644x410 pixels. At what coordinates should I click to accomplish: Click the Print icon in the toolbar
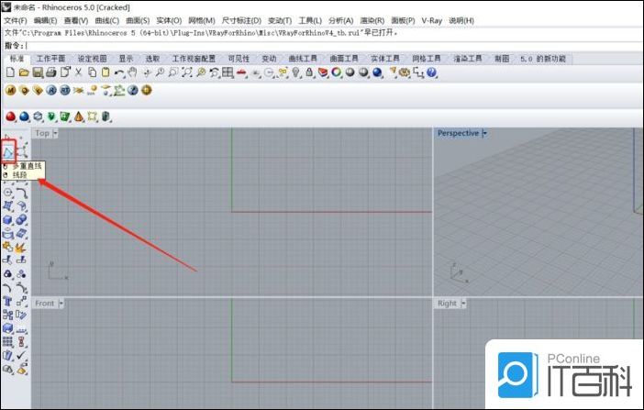(51, 72)
